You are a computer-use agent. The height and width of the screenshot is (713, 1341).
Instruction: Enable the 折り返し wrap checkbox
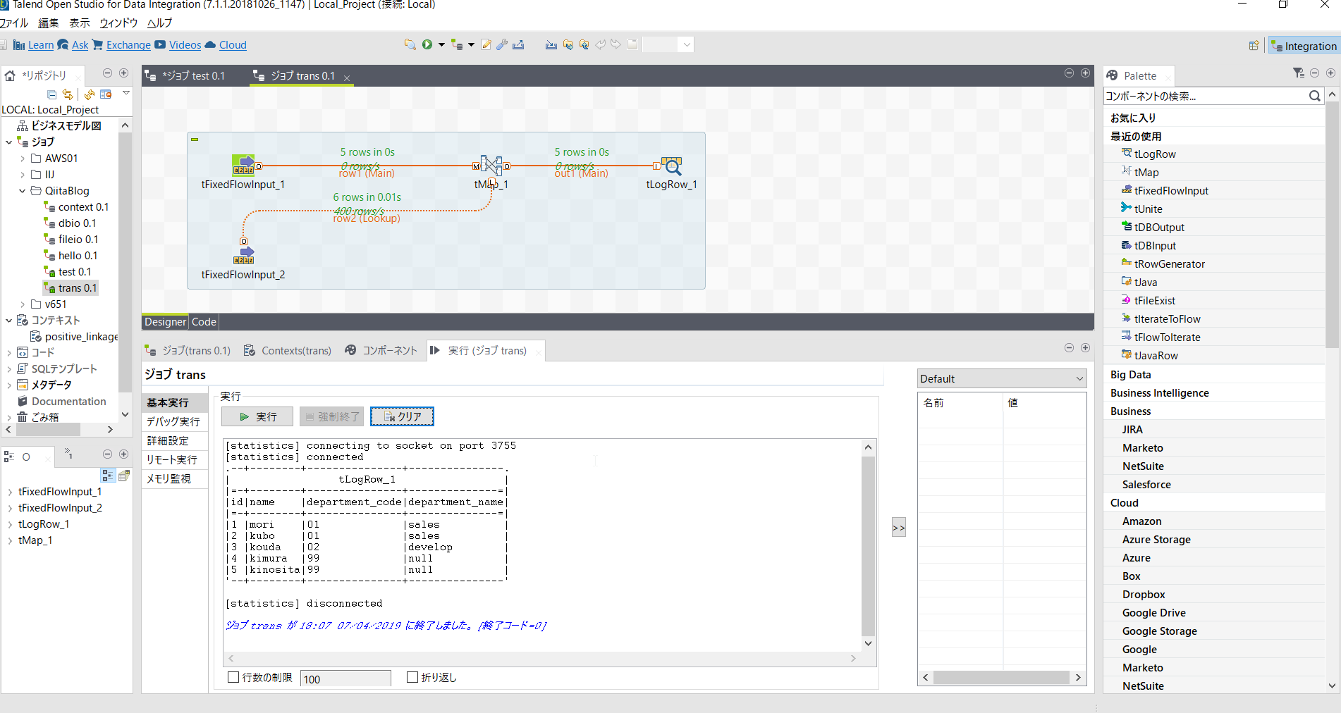412,676
